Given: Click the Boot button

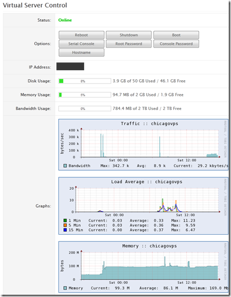Looking at the screenshot, I should [176, 35].
